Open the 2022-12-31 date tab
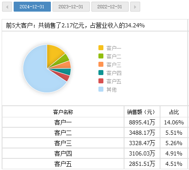This screenshot has height=170, width=189. point(110,7)
